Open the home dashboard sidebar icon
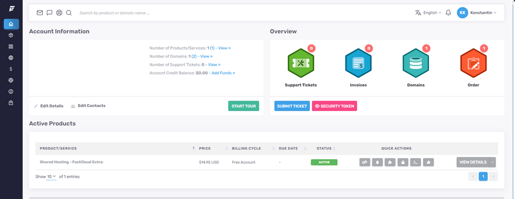The width and height of the screenshot is (515, 199). point(11,24)
